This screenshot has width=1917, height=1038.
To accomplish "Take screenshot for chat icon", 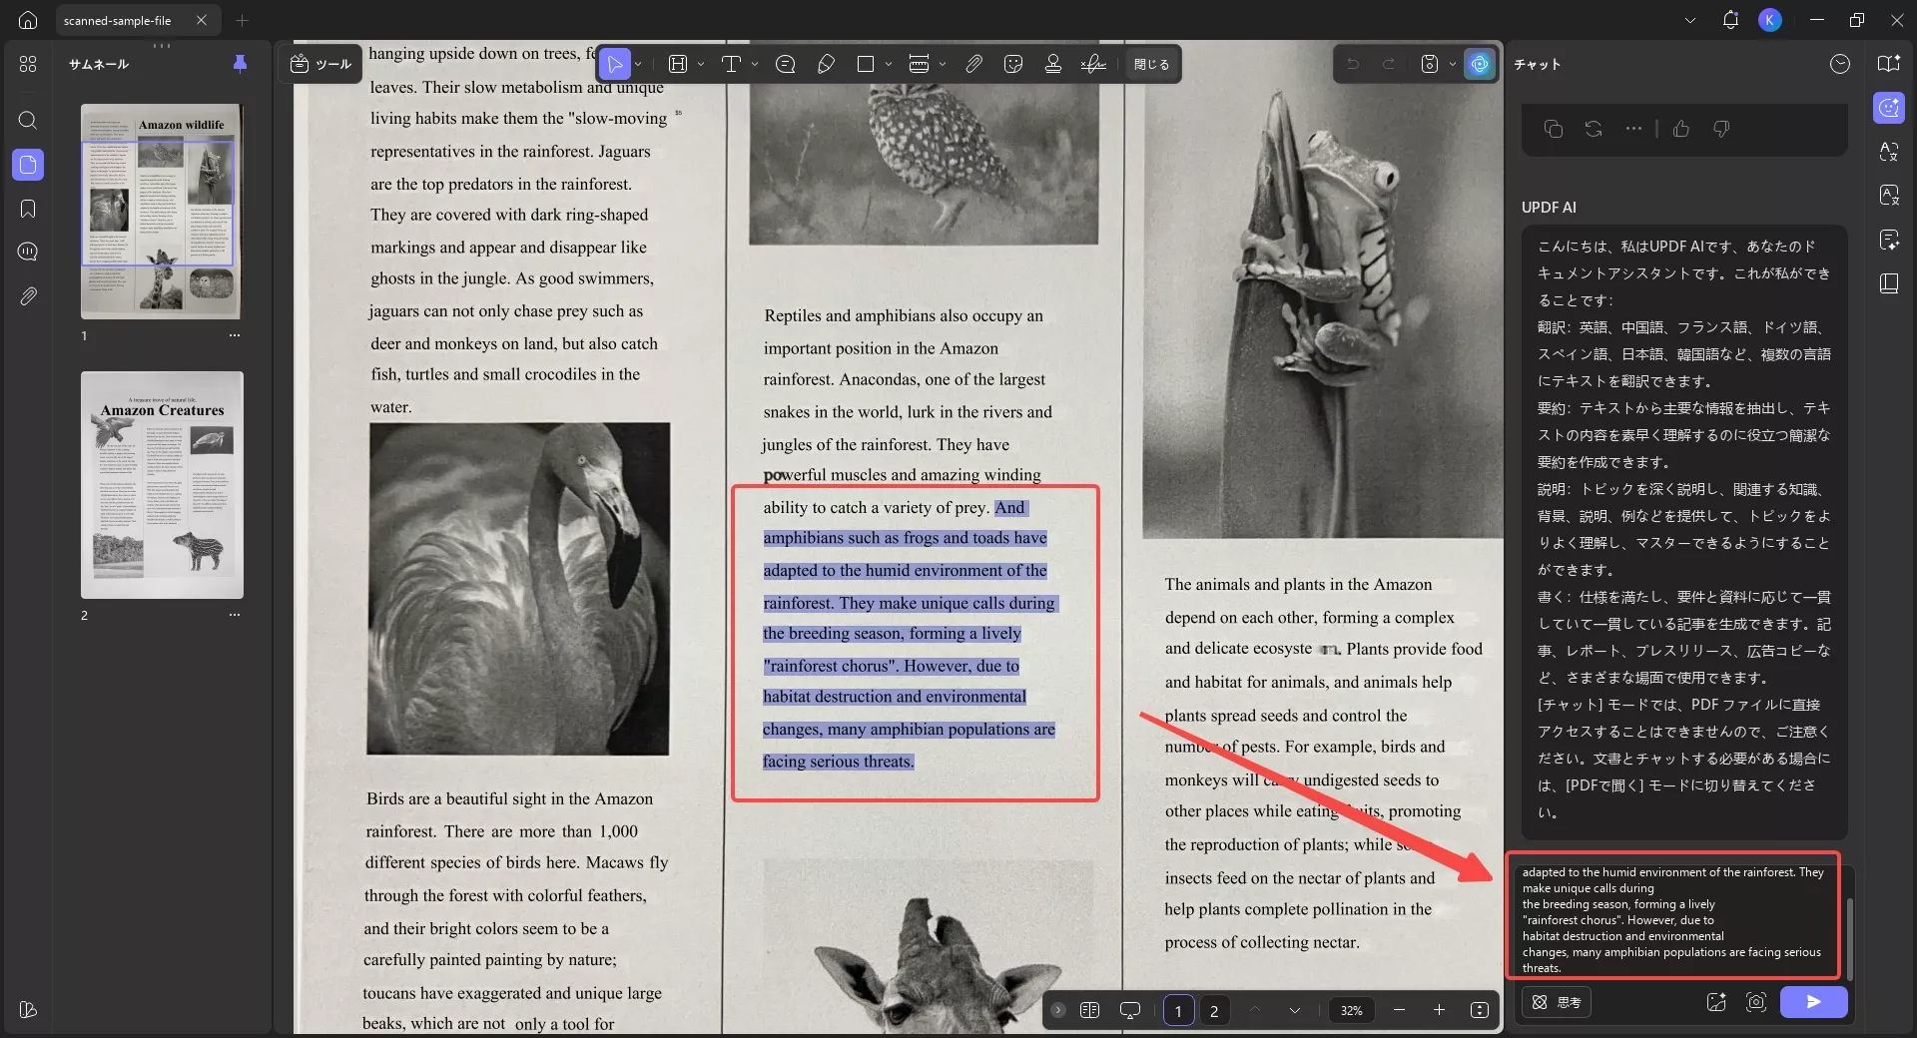I will pos(1756,1002).
